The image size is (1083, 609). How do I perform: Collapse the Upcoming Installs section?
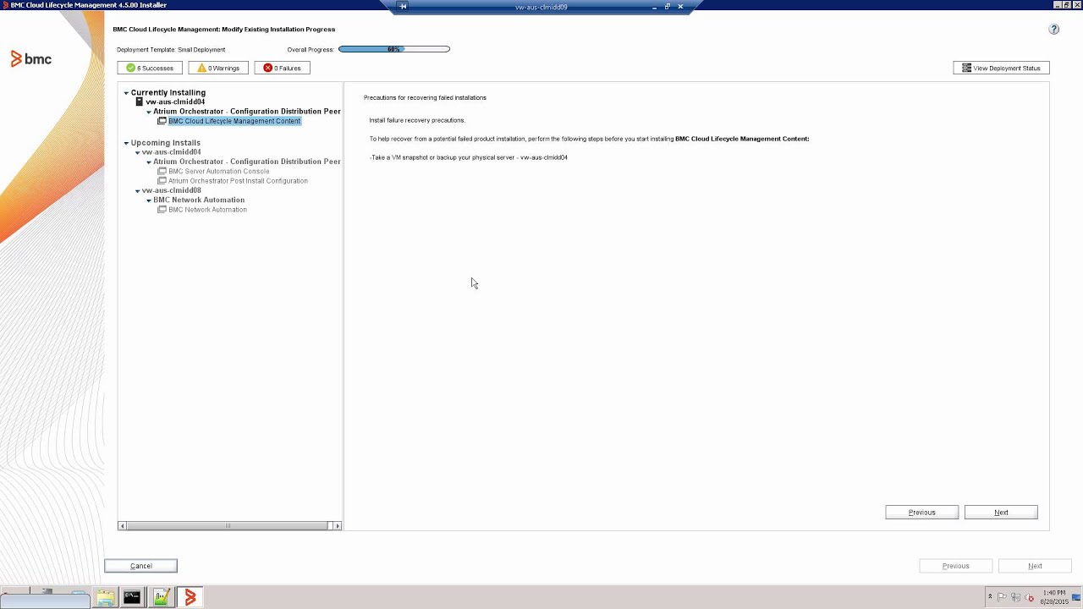[126, 143]
